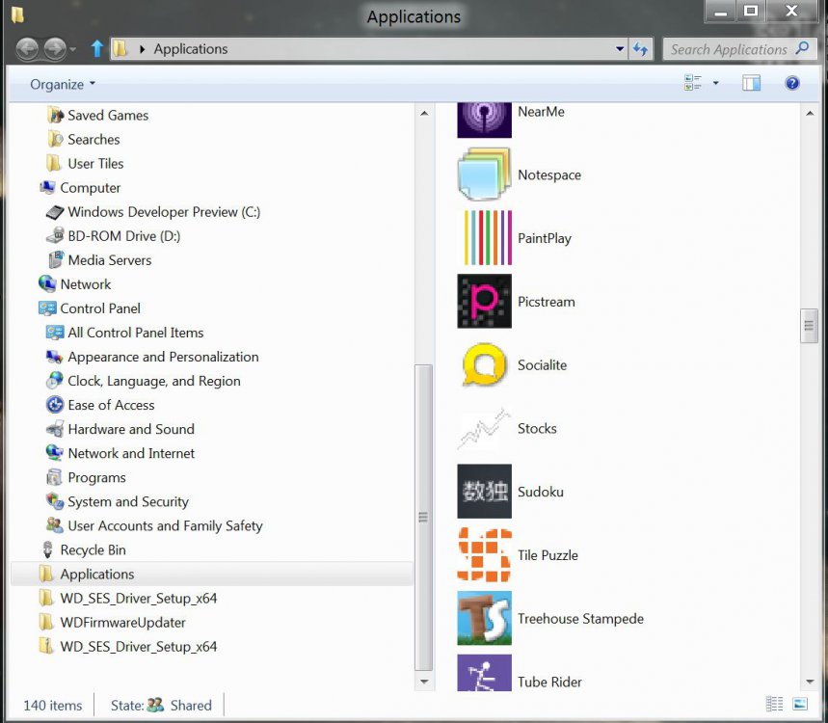Image resolution: width=828 pixels, height=723 pixels.
Task: Open the PaintPlay colorful stripes icon
Action: [484, 238]
